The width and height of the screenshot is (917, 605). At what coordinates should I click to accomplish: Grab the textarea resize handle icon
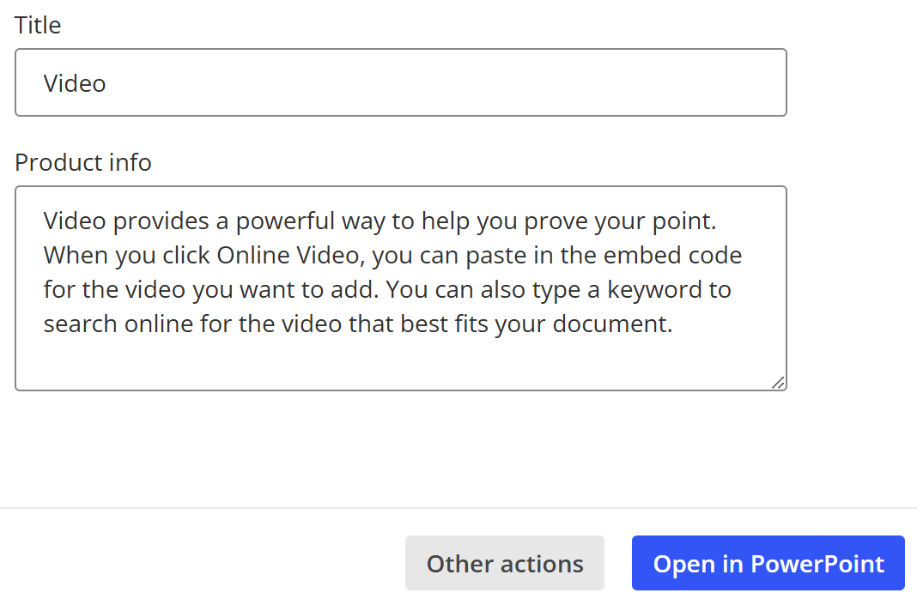pos(779,383)
